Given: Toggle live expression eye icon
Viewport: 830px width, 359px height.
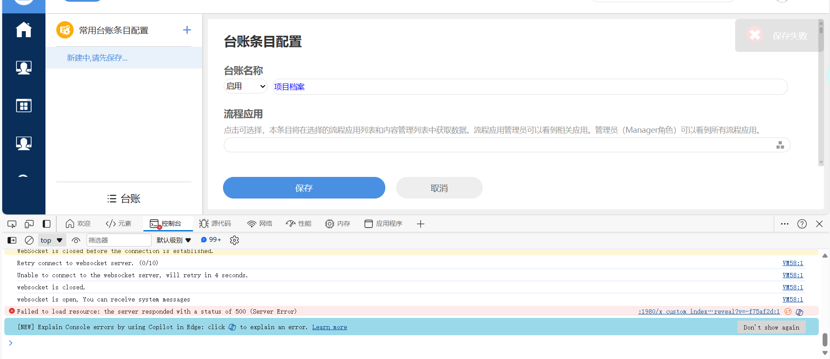Looking at the screenshot, I should (76, 240).
